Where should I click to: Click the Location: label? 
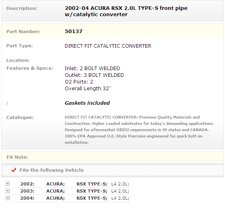click(18, 60)
